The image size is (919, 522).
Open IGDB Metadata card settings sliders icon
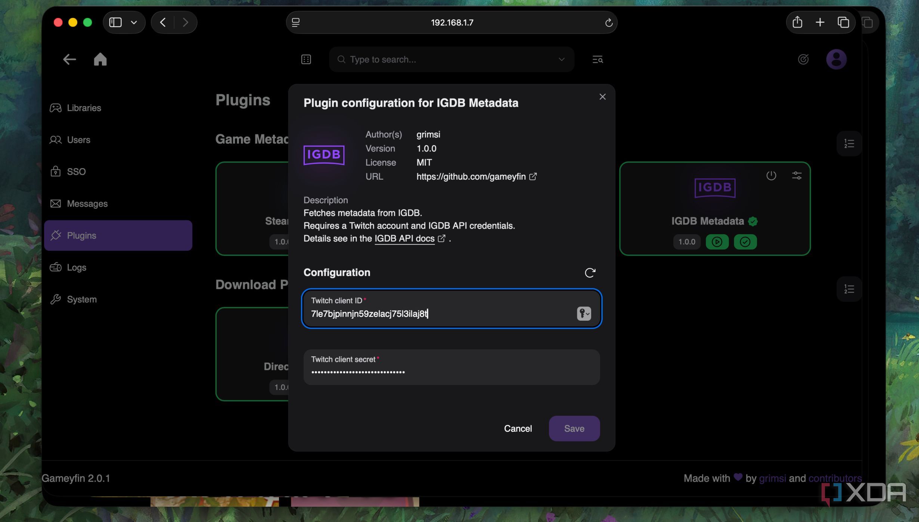click(797, 176)
